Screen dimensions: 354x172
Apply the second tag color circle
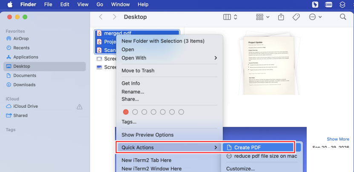(135, 112)
